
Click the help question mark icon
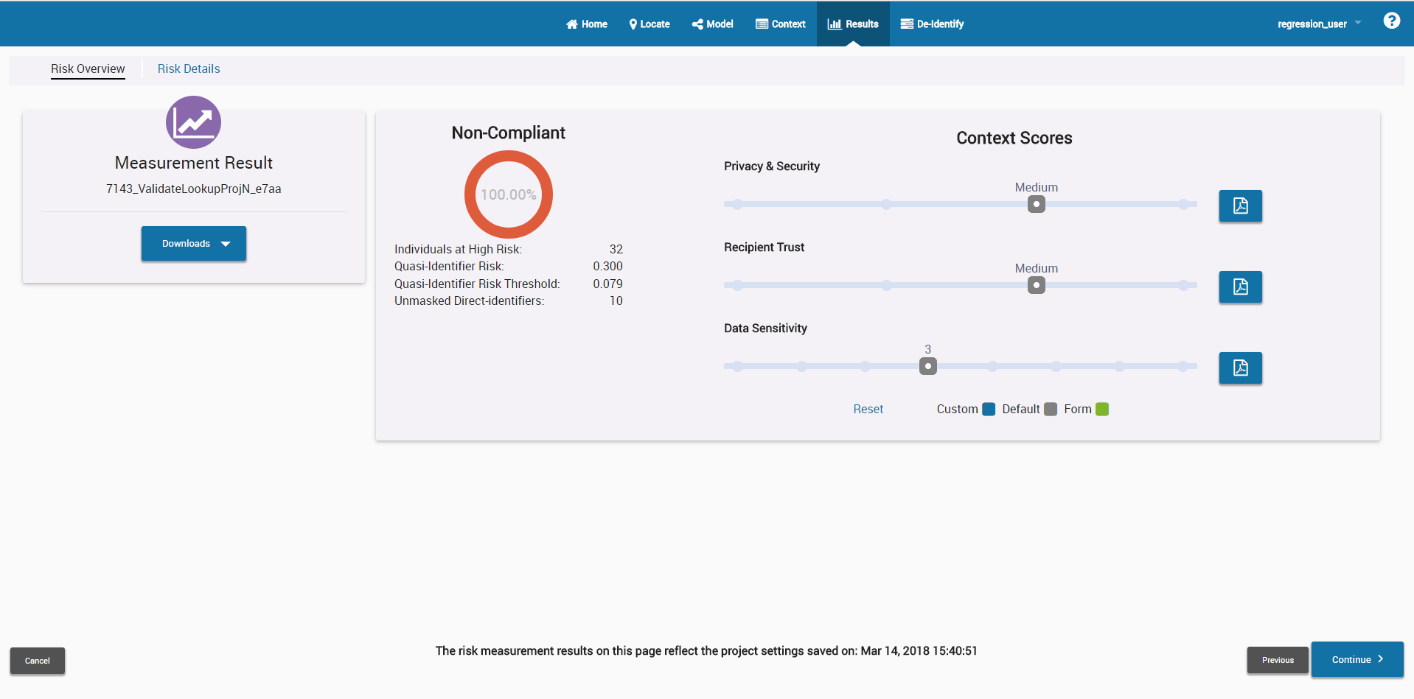pyautogui.click(x=1391, y=21)
